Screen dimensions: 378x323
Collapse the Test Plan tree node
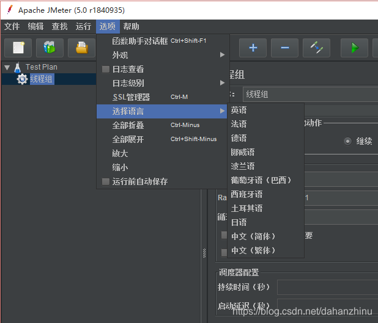pyautogui.click(x=7, y=68)
